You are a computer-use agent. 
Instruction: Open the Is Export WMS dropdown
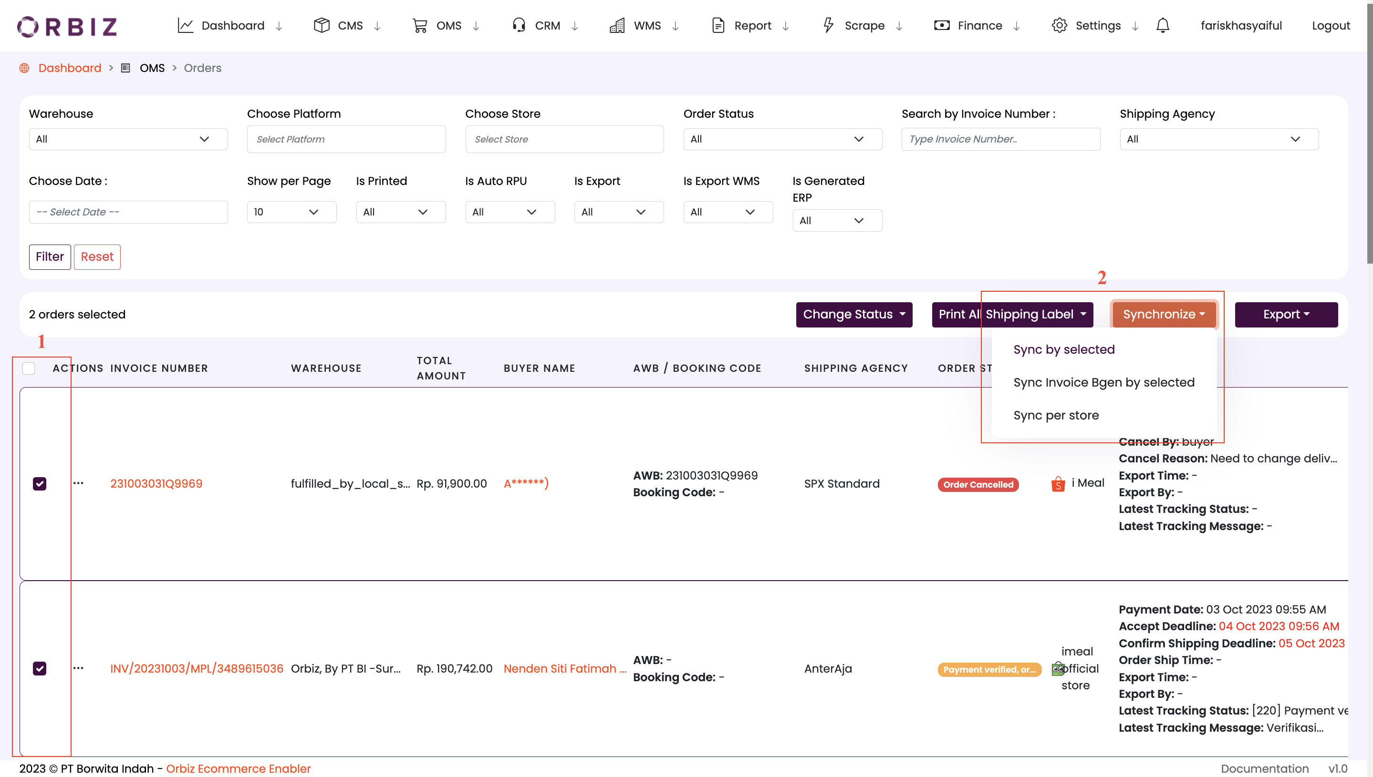tap(728, 212)
